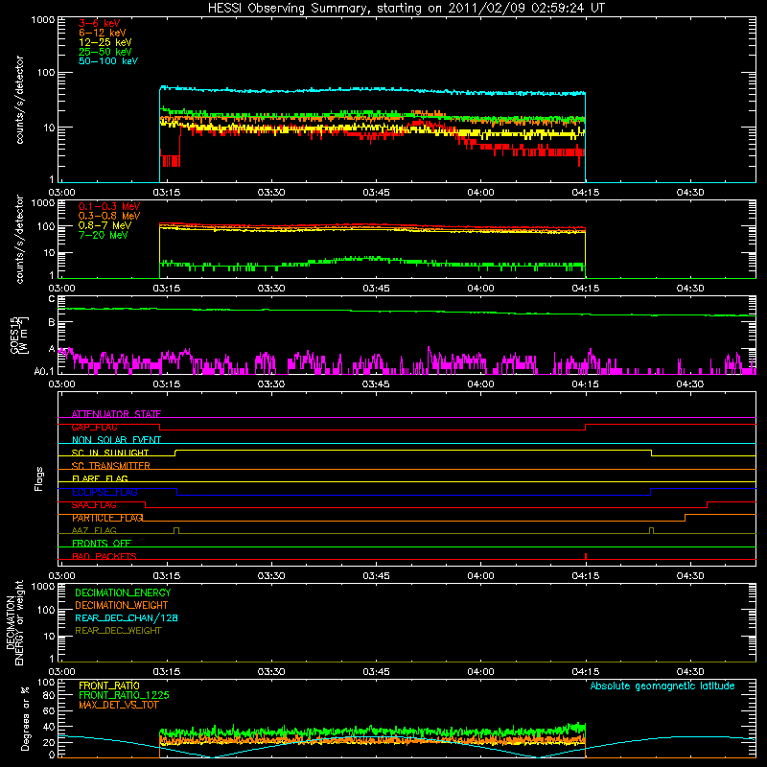Click the 04:15 tick label under Flags panel

tap(586, 576)
